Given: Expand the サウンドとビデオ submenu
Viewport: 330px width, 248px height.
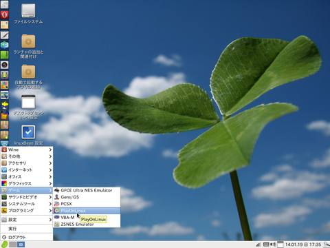Looking at the screenshot, I should click(x=27, y=197).
